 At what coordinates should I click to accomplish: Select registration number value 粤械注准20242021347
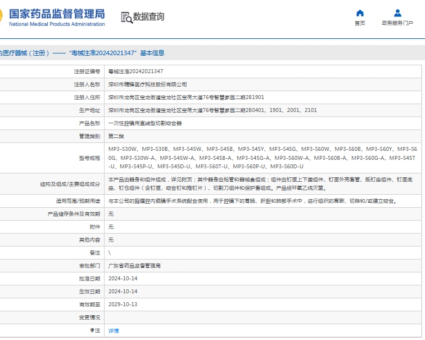[135, 71]
